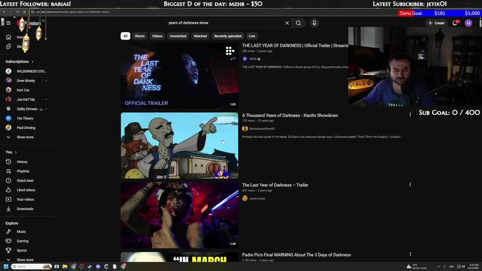Screen dimensions: 482x271
Task: Open Discord from the taskbar
Action: 98,266
